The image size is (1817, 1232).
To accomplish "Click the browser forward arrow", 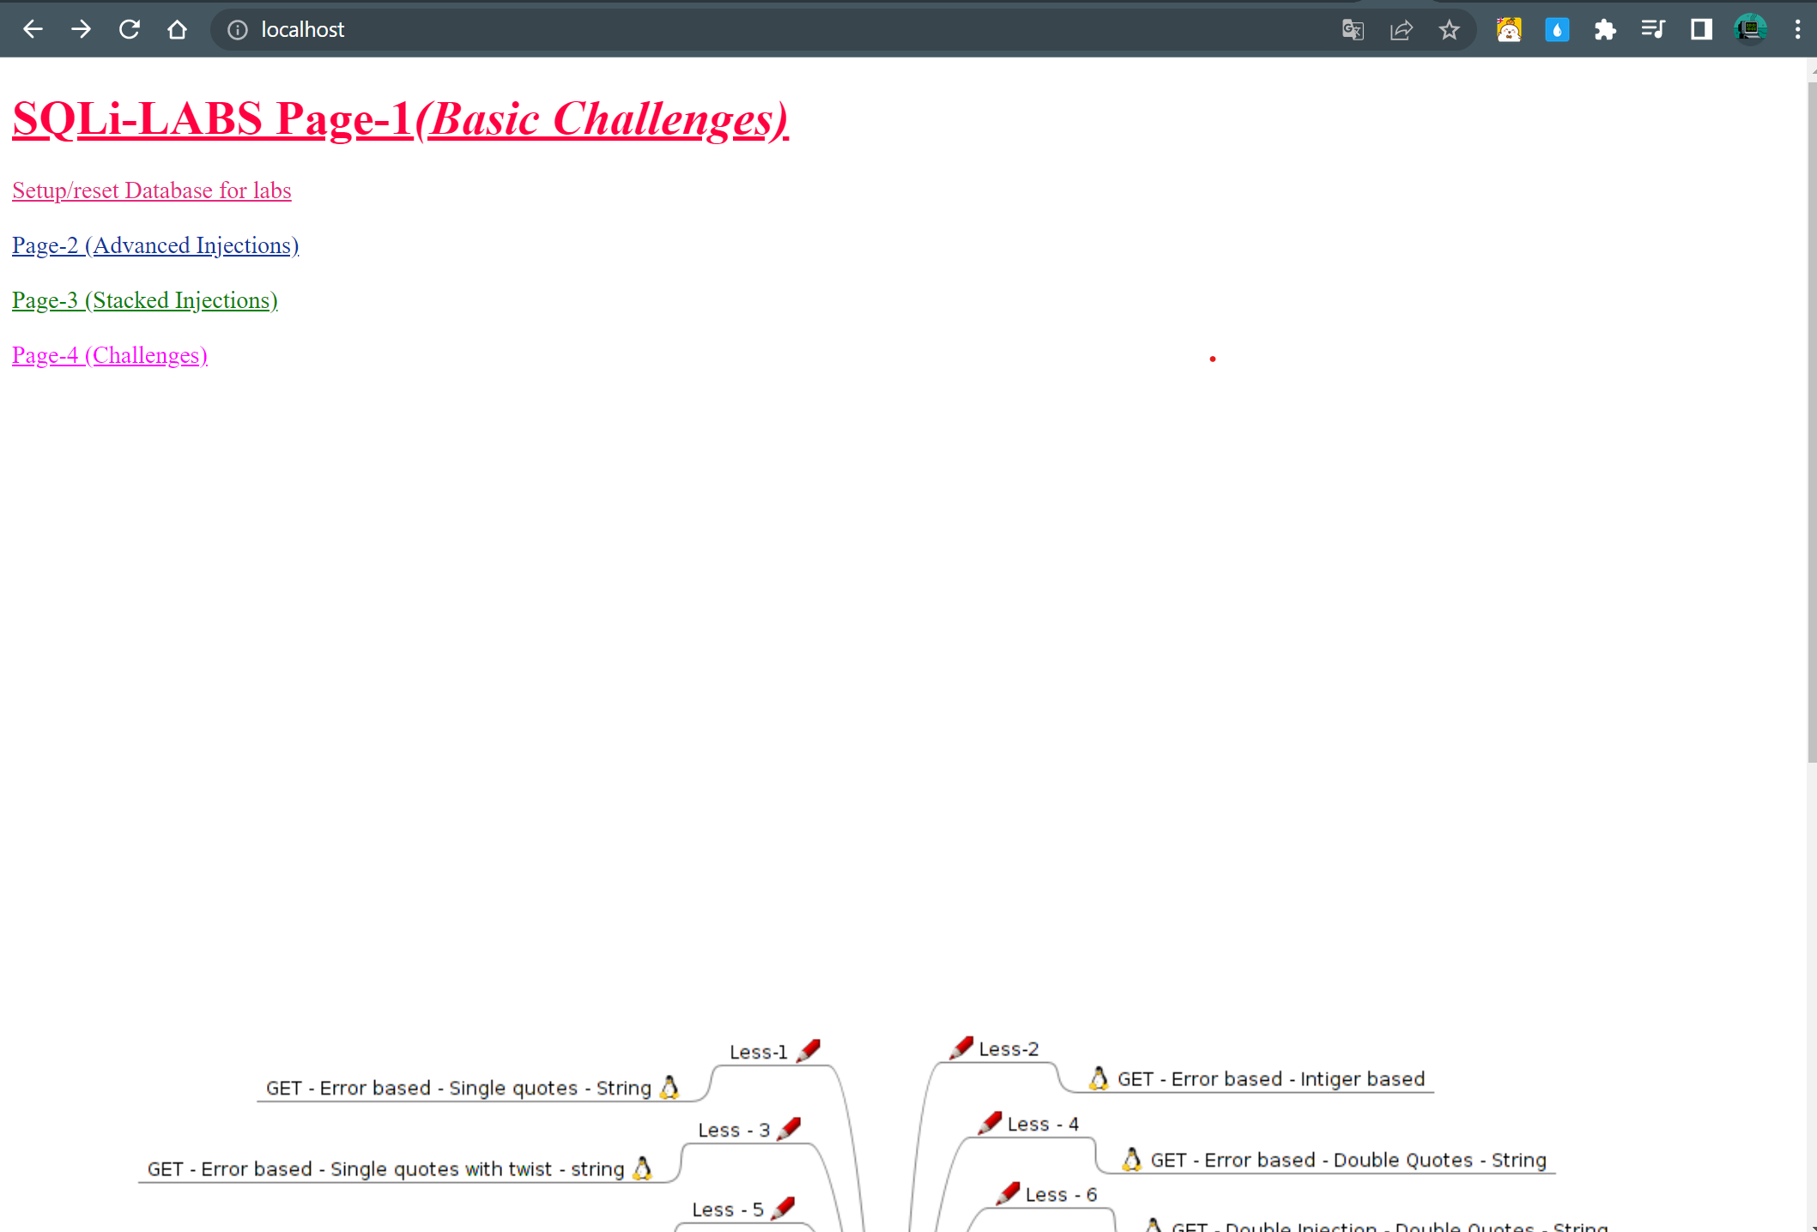I will click(81, 29).
